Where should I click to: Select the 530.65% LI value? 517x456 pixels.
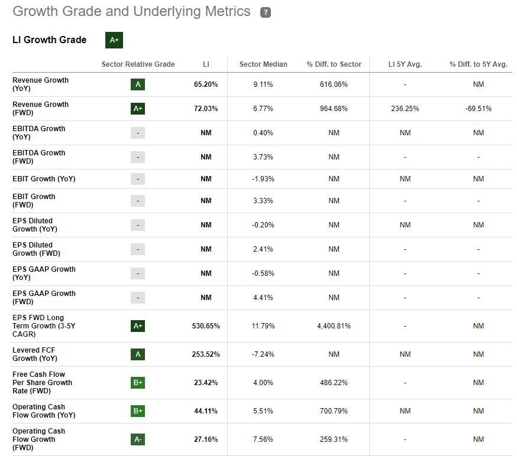[206, 326]
